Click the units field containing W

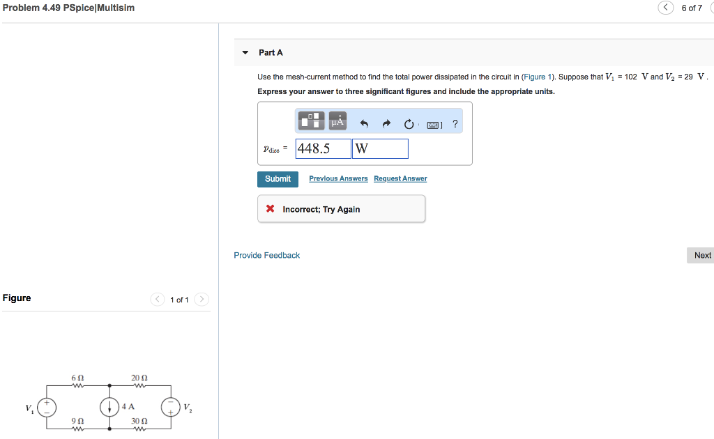pos(380,148)
